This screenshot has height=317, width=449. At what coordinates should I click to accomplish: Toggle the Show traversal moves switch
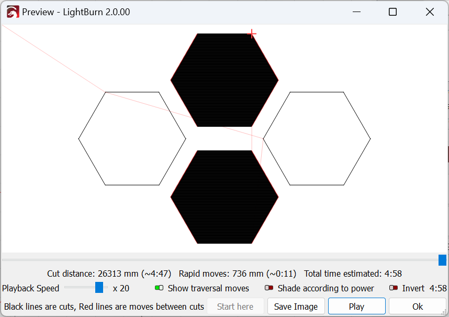pyautogui.click(x=160, y=288)
